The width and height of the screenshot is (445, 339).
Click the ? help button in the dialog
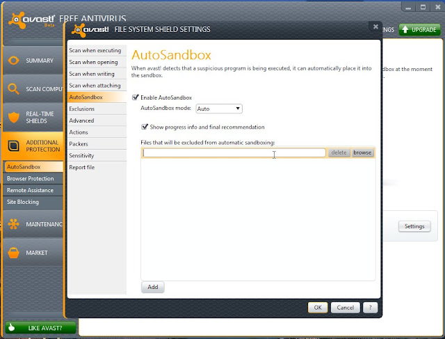370,308
